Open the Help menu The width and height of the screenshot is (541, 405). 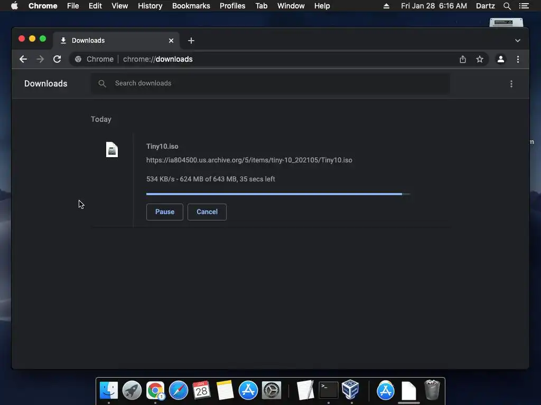[x=322, y=6]
